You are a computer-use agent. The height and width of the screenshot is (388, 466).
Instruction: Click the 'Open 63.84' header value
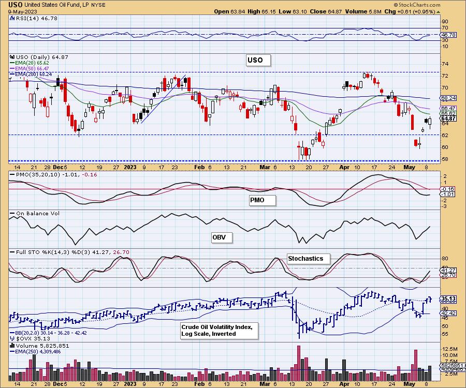[229, 11]
